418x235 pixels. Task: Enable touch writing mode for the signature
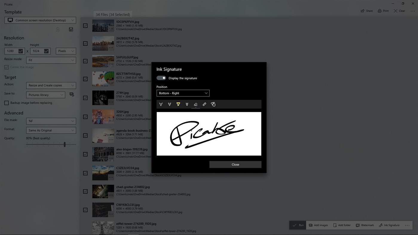[x=213, y=104]
